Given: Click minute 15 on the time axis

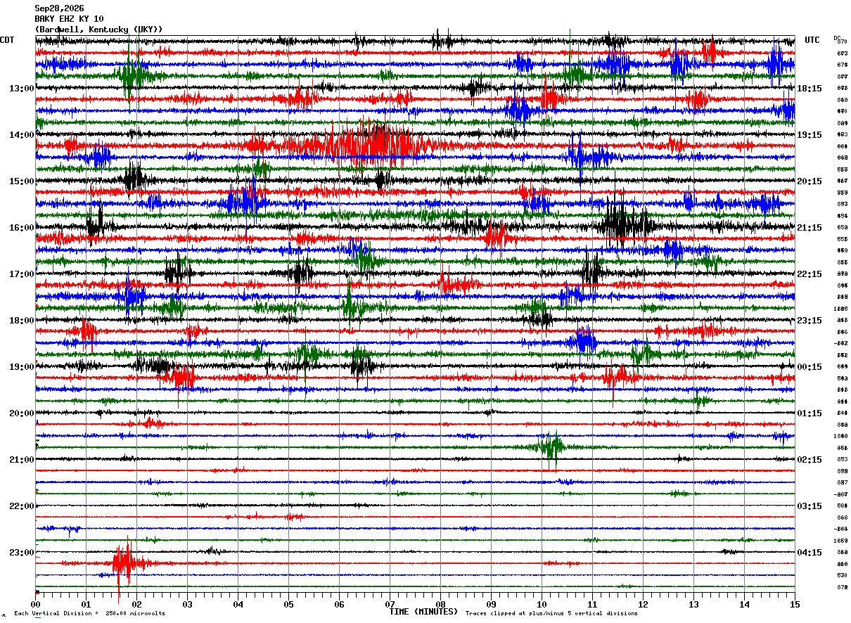Looking at the screenshot, I should click(x=795, y=605).
